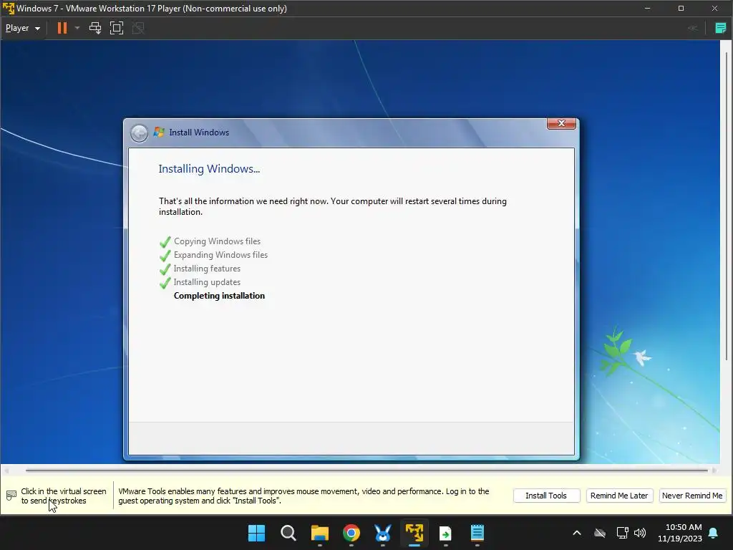Open File Explorer from the taskbar
The image size is (733, 550).
(320, 533)
